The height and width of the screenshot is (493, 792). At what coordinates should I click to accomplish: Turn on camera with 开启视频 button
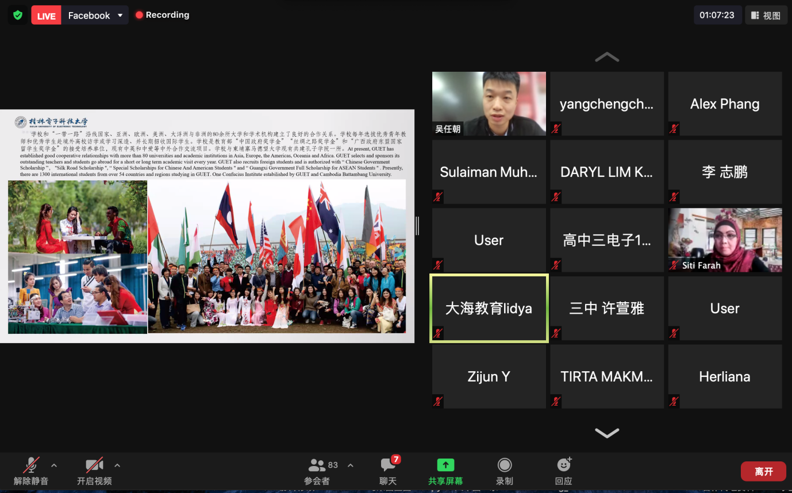(94, 465)
